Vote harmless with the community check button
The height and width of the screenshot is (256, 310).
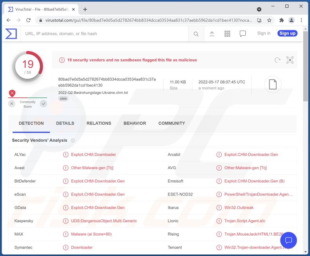pyautogui.click(x=43, y=104)
